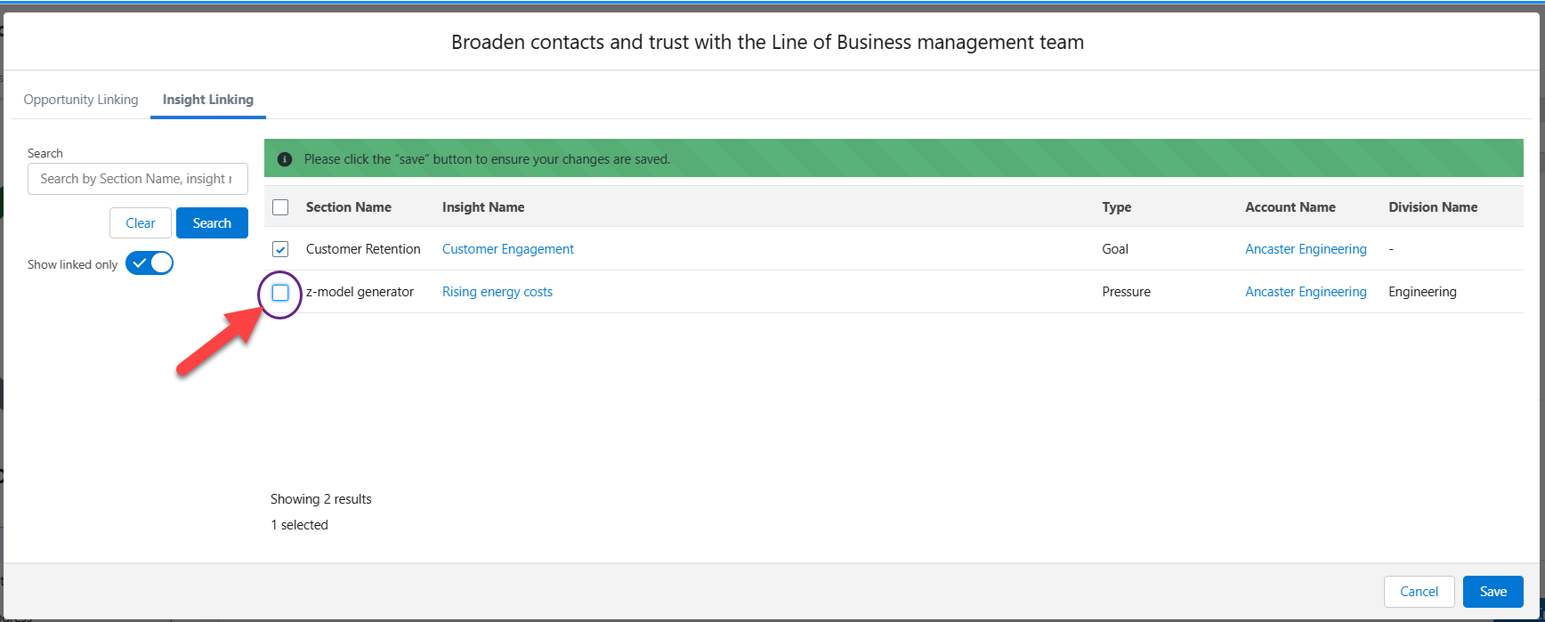Screen dimensions: 1545x622
Task: Open Ancaster Engineering in the Goal row
Action: [1306, 249]
